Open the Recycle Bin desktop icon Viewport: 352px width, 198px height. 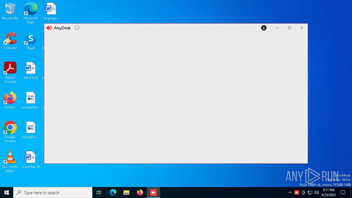coord(10,11)
